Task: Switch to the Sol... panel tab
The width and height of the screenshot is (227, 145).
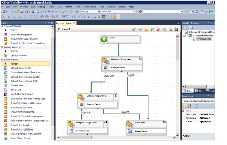Action: pos(188,91)
